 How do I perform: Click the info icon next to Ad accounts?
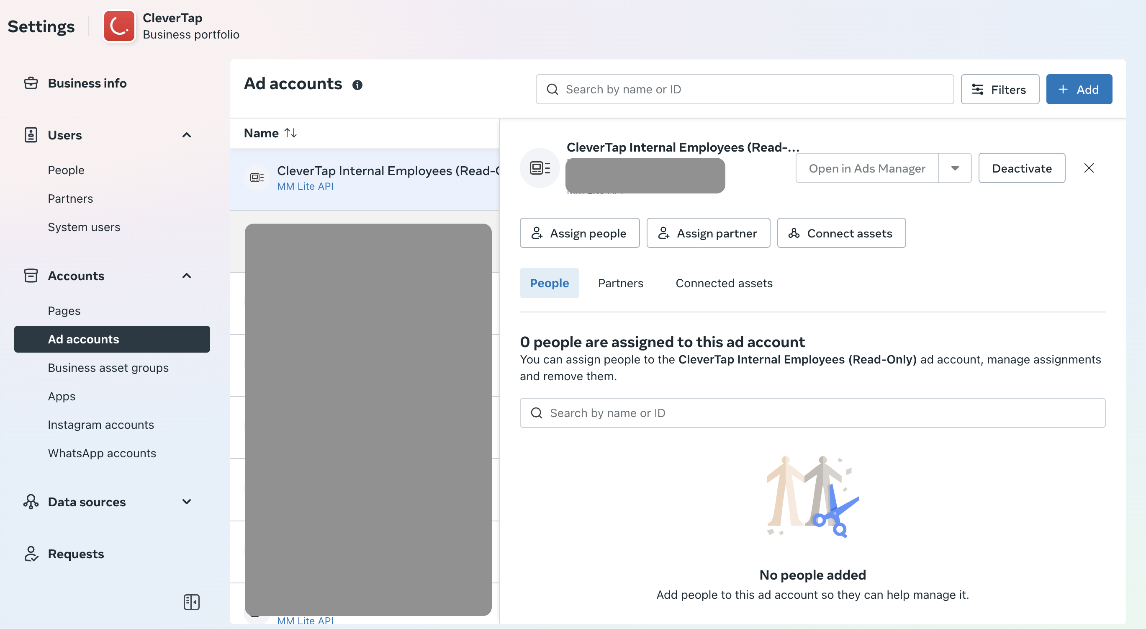pos(358,85)
